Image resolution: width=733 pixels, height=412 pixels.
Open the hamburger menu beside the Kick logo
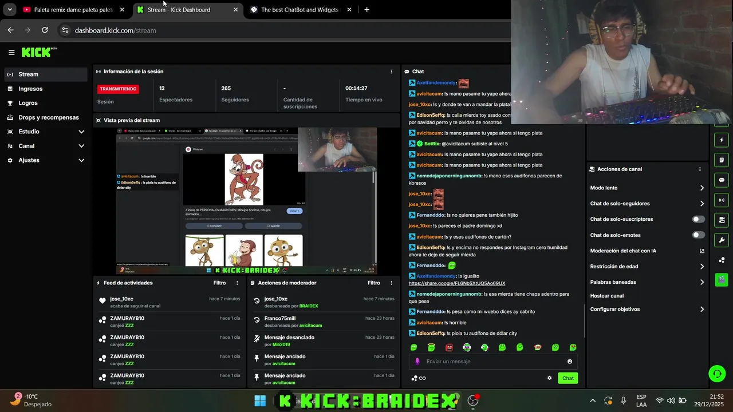click(11, 52)
